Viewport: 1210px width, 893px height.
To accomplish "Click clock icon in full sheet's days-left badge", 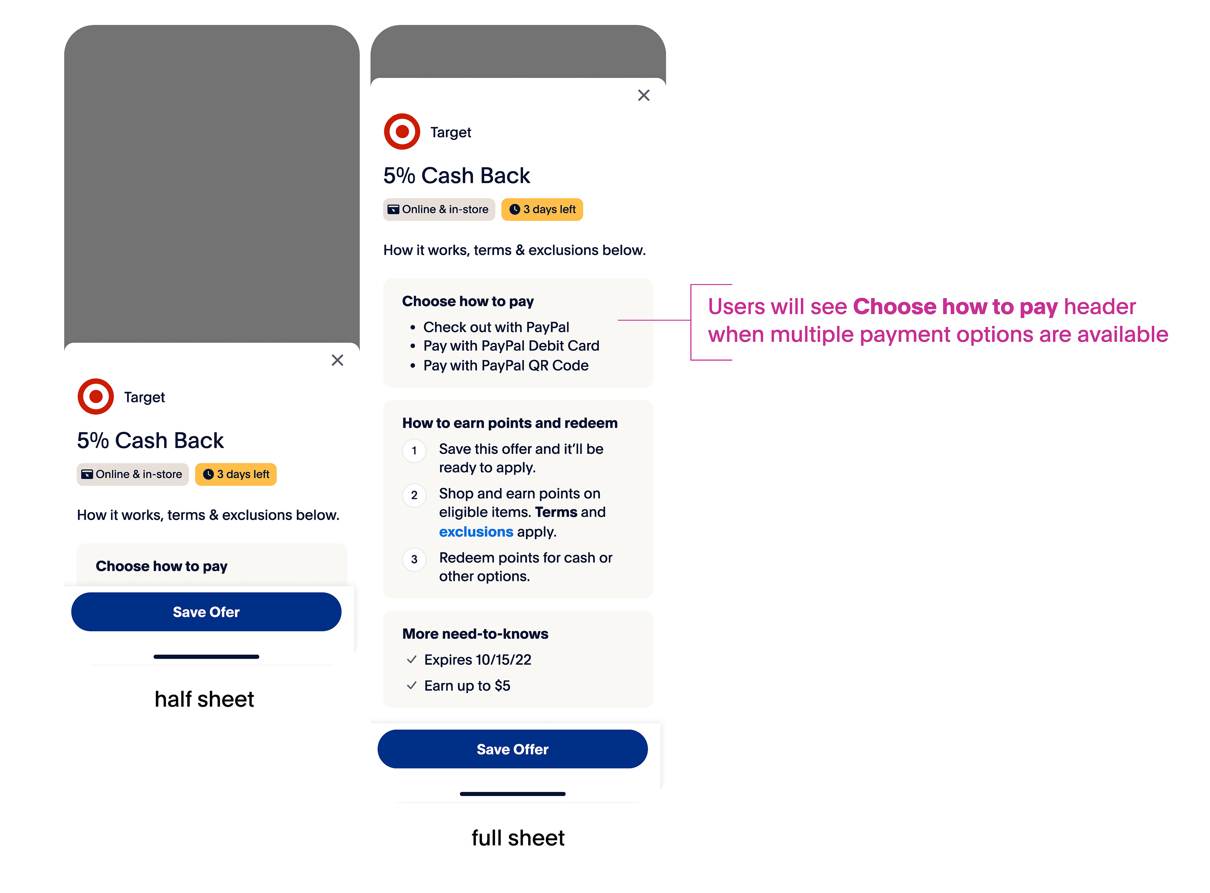I will tap(515, 210).
